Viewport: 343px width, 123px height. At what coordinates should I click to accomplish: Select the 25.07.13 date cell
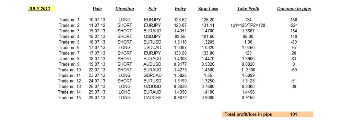97,87
